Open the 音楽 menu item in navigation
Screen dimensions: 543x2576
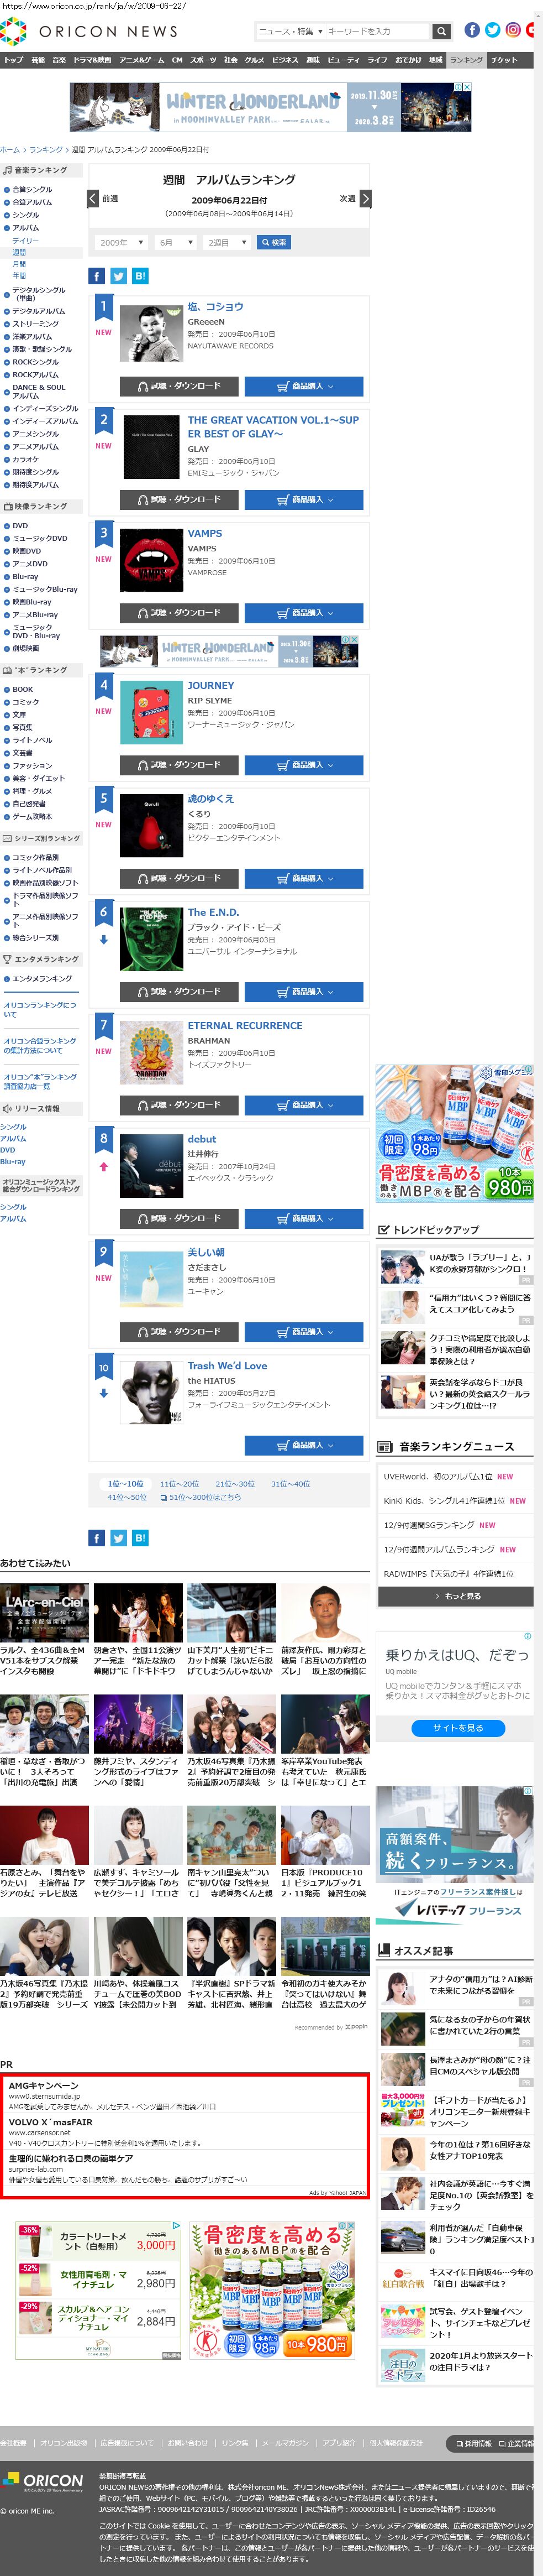tap(59, 60)
